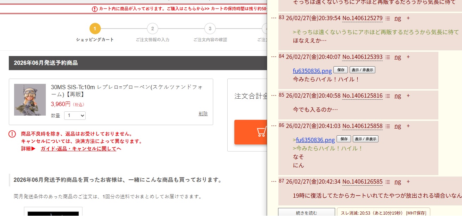Click the list icon on post 85

pyautogui.click(x=388, y=96)
